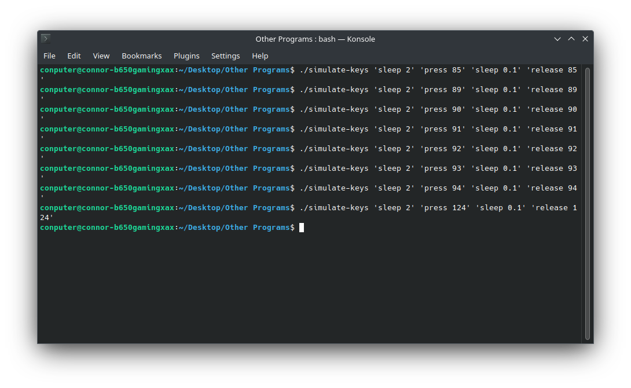Click the command line with 'press 93'

pyautogui.click(x=309, y=169)
